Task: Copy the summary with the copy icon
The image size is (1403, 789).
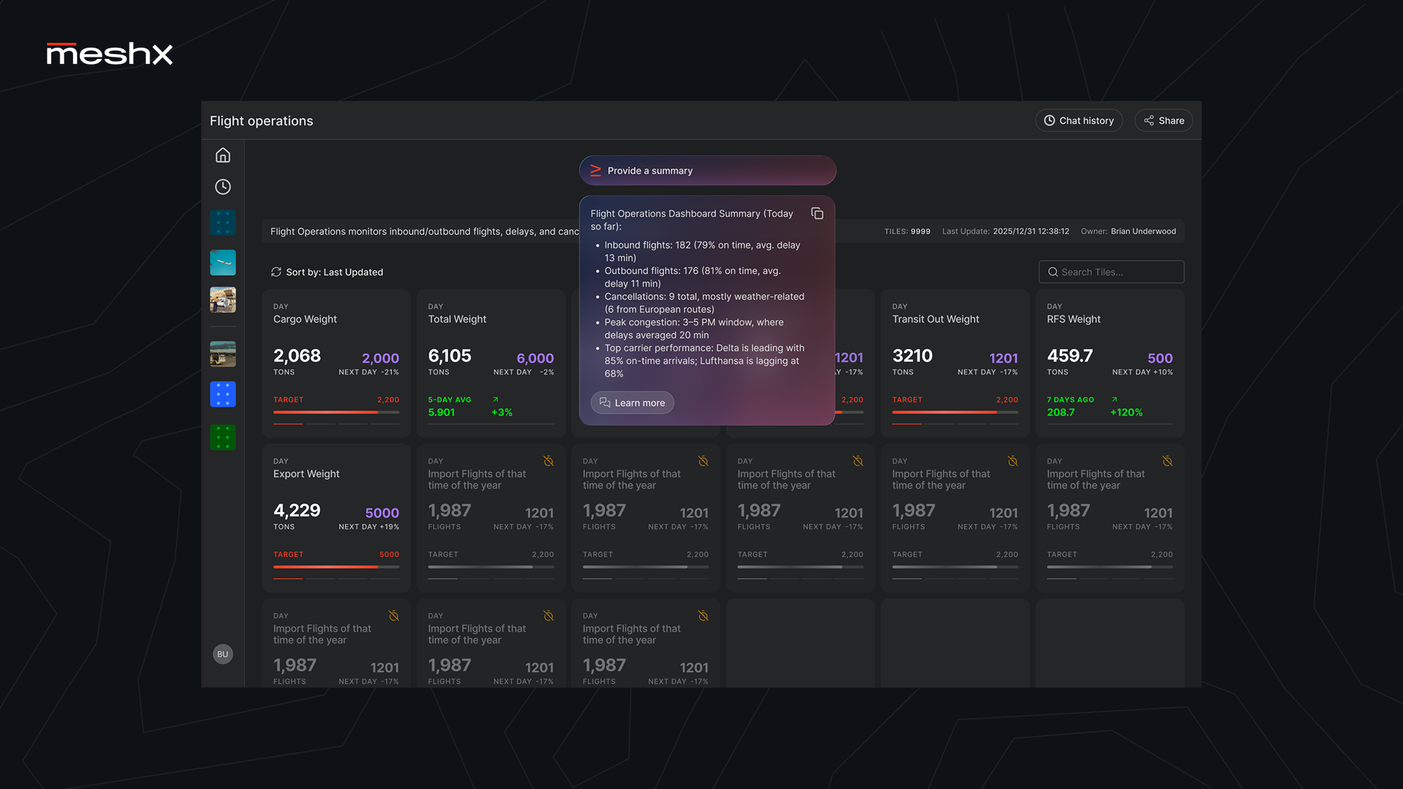Action: point(817,213)
